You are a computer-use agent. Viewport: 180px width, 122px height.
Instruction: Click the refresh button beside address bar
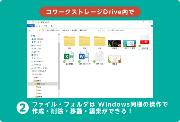click(103, 30)
